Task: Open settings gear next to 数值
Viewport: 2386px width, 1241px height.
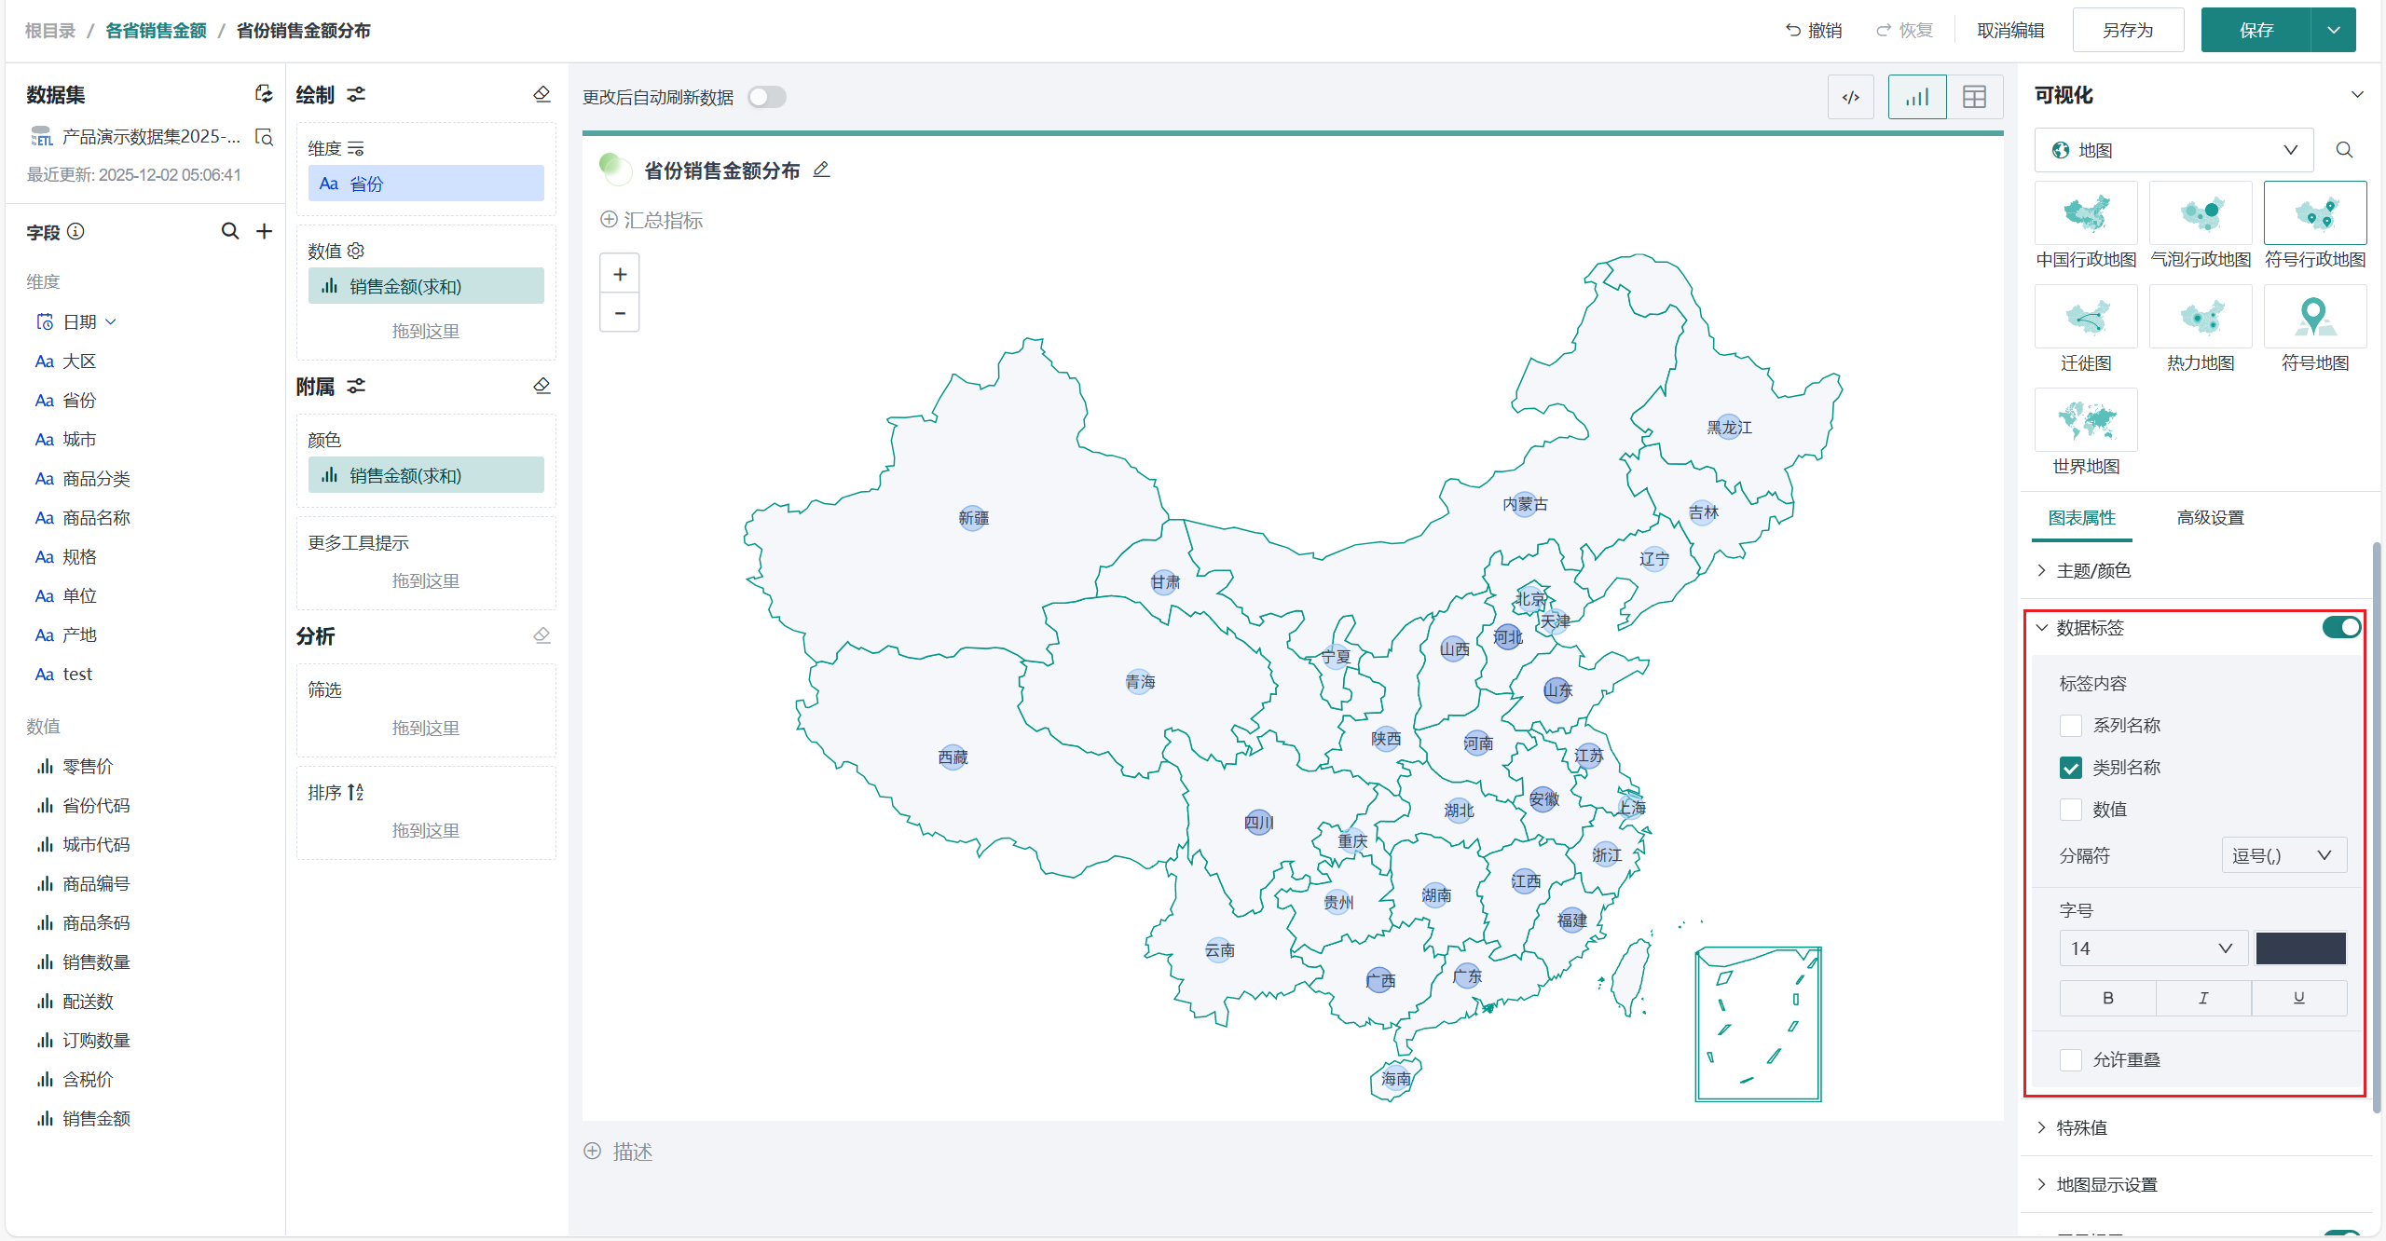Action: (355, 251)
